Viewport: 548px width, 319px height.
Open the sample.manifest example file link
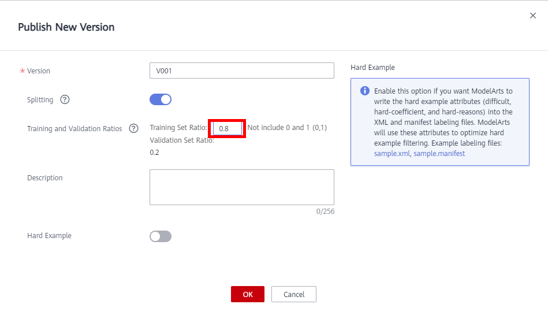[439, 154]
